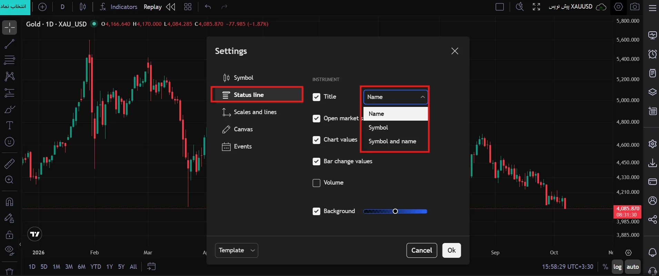Start bar Replay mode
This screenshot has height=276, width=659.
[x=159, y=7]
